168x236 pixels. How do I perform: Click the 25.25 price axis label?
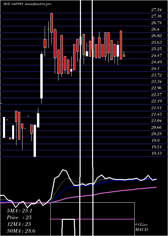pos(157,49)
